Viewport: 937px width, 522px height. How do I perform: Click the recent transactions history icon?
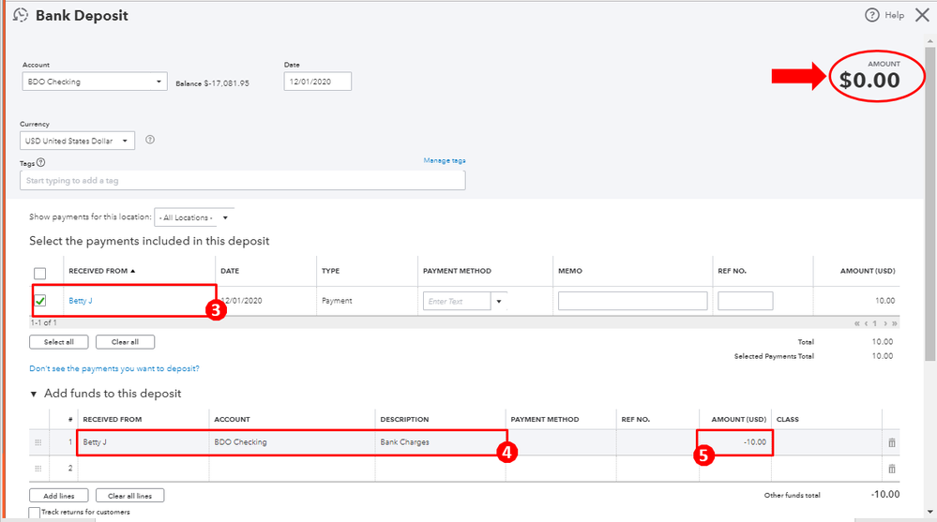(21, 15)
